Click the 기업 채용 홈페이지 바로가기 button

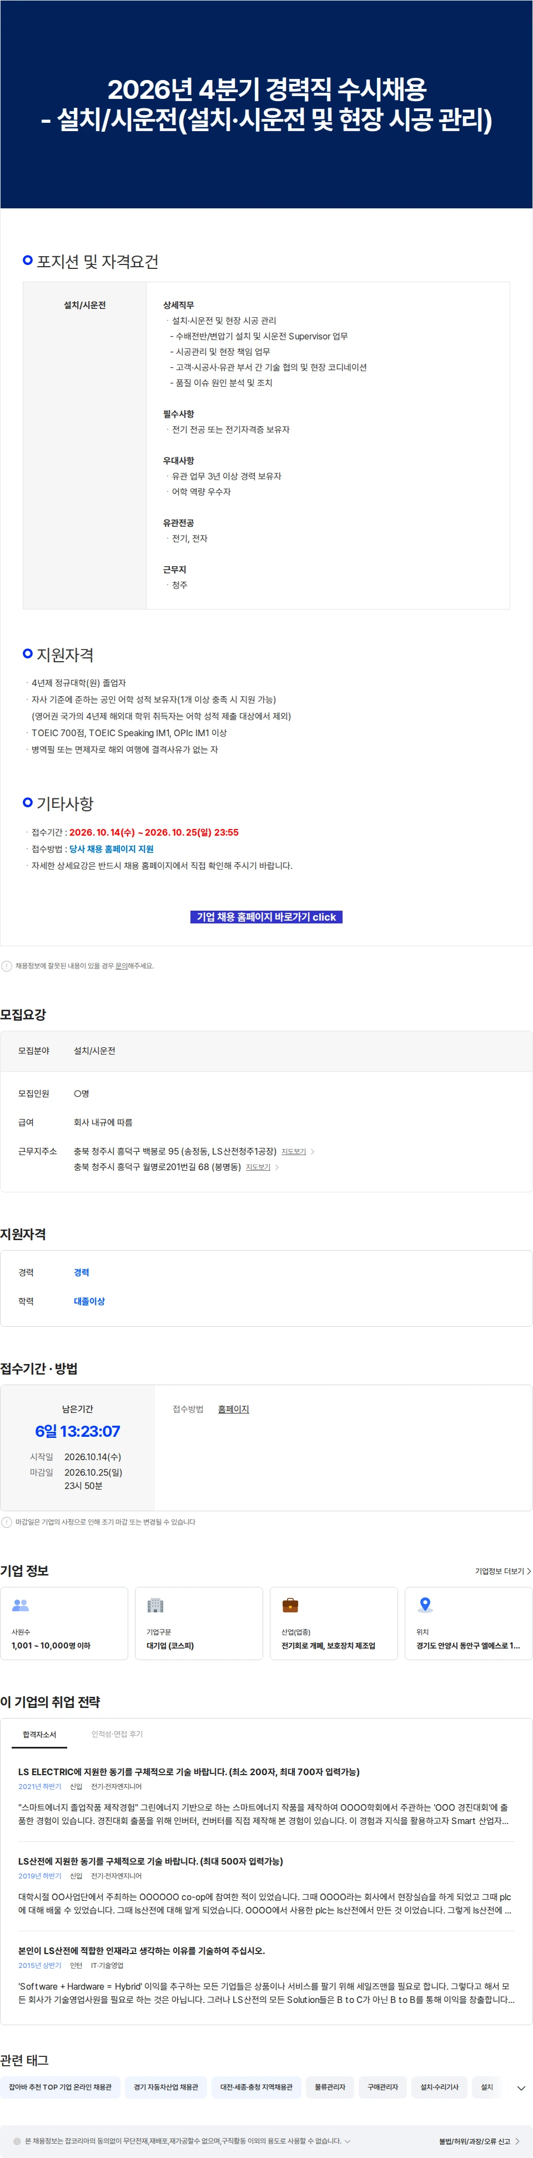(x=266, y=916)
